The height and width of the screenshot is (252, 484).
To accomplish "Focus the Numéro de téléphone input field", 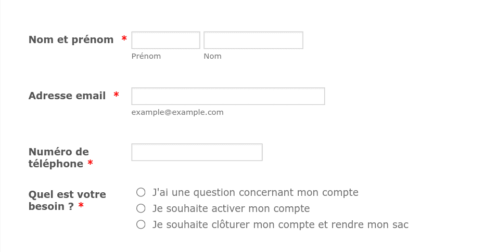I will tap(197, 152).
